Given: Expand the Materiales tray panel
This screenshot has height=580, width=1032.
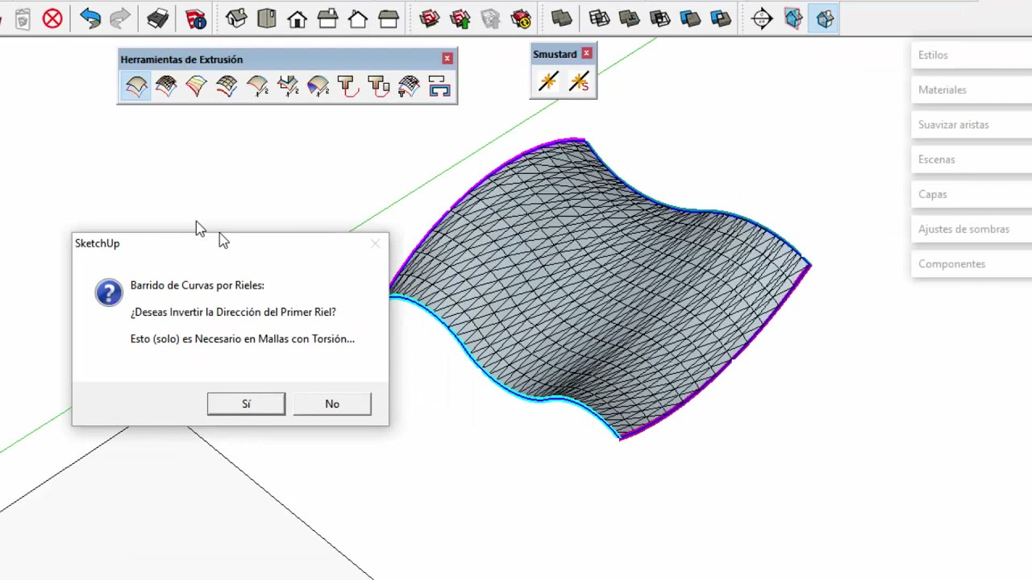Looking at the screenshot, I should pos(972,89).
